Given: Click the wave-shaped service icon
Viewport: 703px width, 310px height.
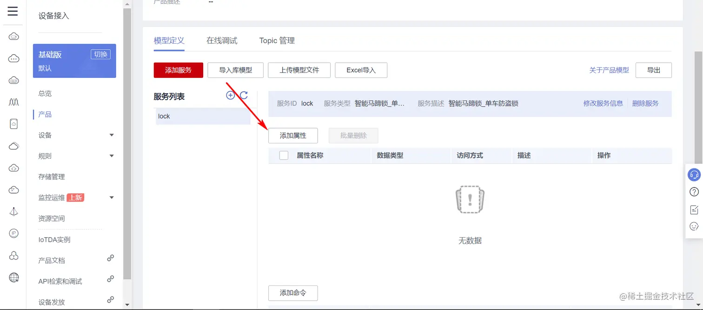Looking at the screenshot, I should click(x=14, y=102).
